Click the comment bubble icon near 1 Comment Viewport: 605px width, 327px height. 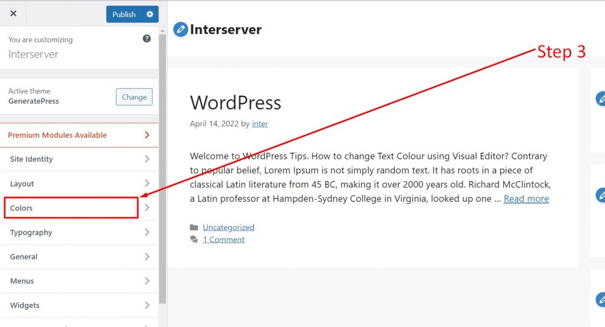pos(194,240)
